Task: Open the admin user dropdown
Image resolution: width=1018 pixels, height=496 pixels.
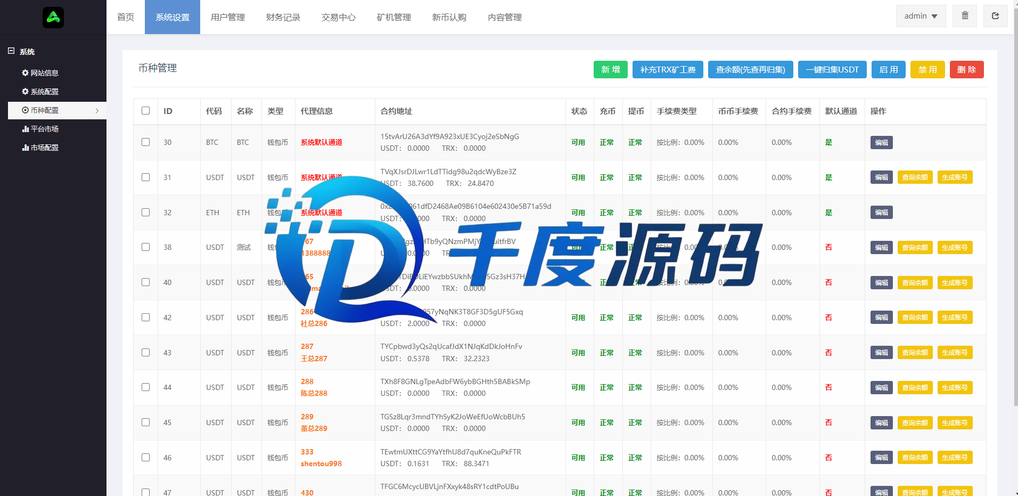Action: pyautogui.click(x=921, y=16)
